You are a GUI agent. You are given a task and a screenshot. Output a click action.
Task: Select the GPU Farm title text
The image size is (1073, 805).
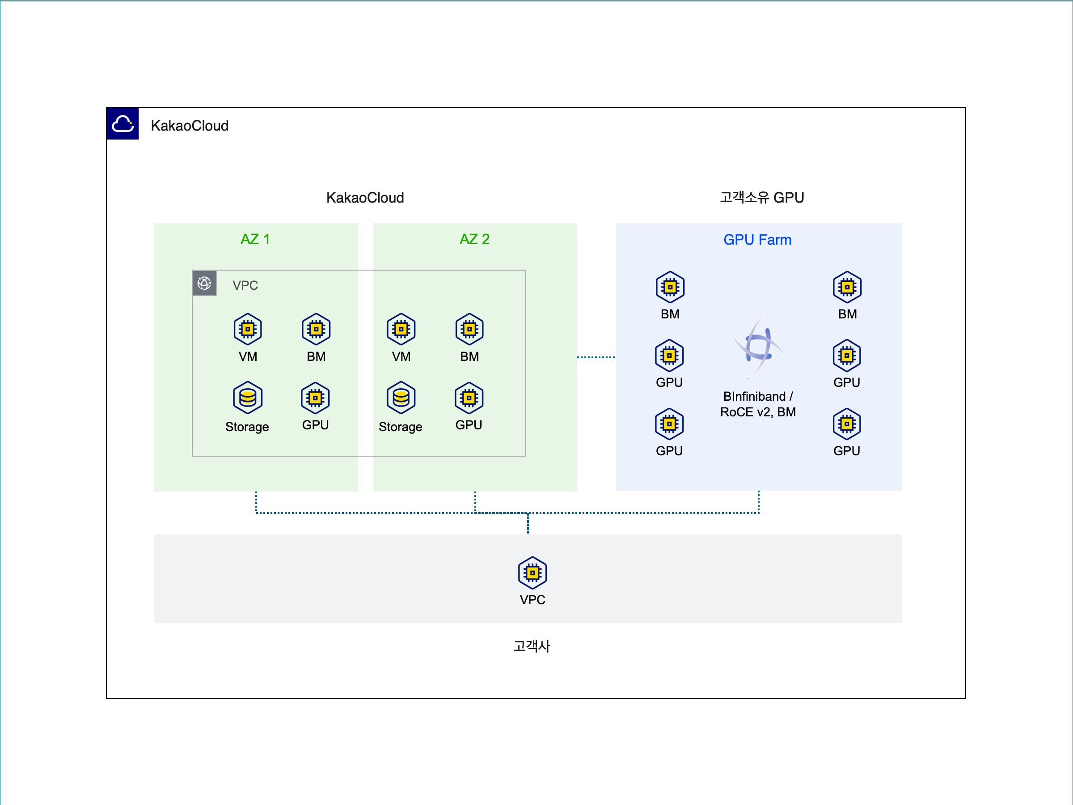(757, 240)
